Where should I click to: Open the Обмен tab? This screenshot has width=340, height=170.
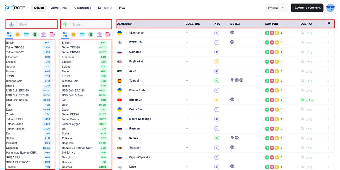pos(39,8)
